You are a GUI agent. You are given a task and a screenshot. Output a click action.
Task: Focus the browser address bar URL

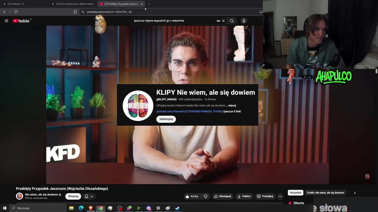tap(109, 12)
